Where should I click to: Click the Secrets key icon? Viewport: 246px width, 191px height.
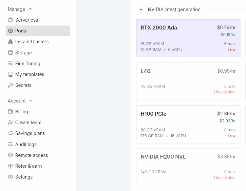10,85
